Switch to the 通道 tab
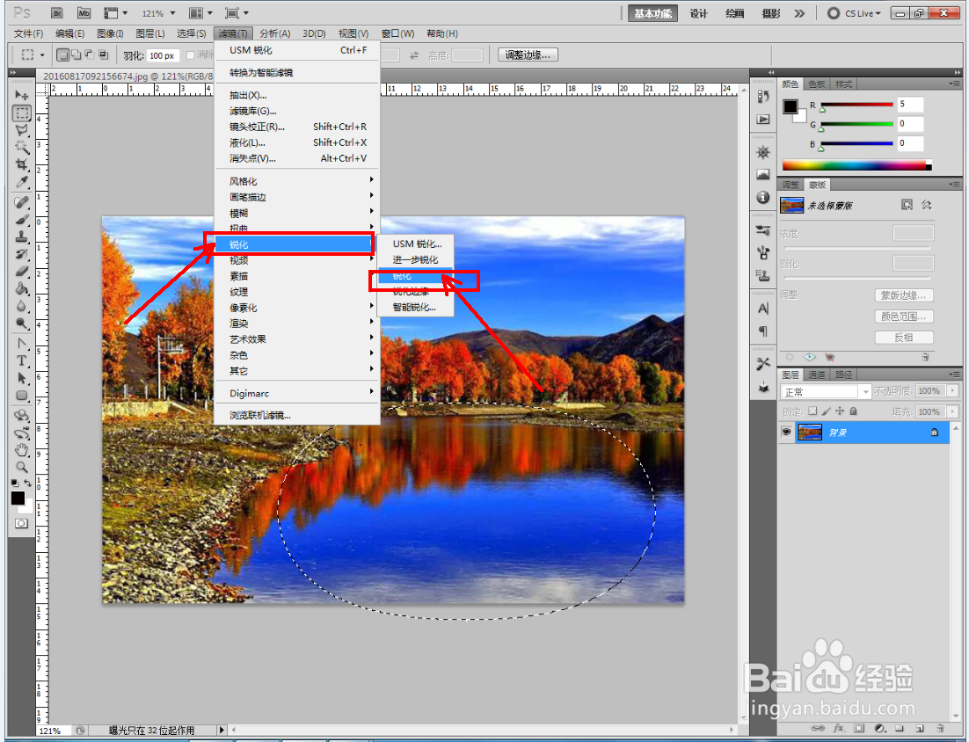969x742 pixels. click(816, 375)
